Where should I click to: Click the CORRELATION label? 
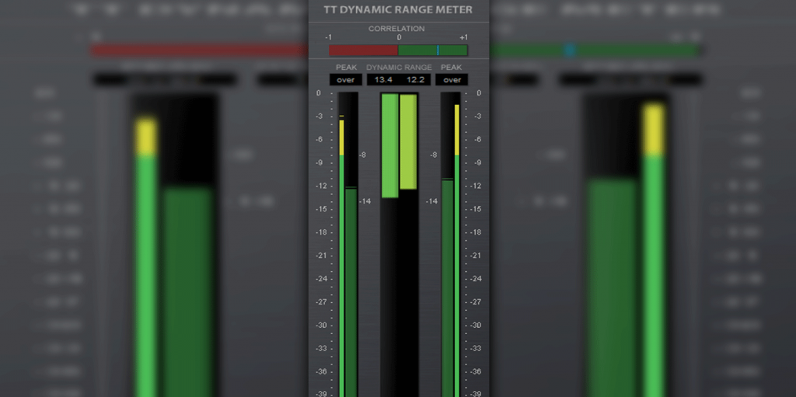pos(396,29)
